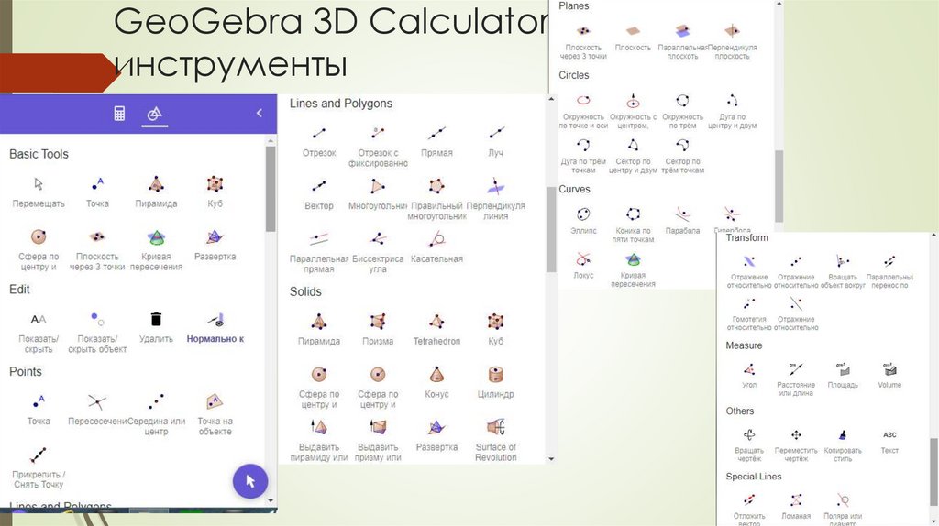Select the Поляра или диаметр tool

click(x=843, y=510)
